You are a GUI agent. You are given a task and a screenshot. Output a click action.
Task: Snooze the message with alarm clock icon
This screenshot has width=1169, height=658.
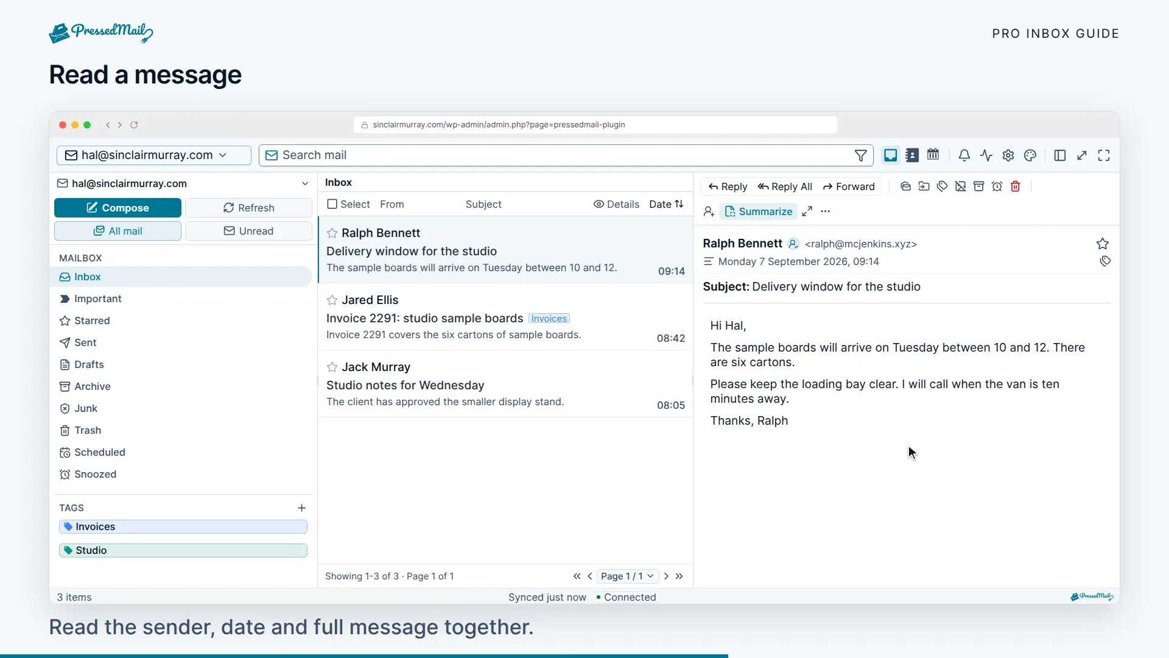coord(997,186)
